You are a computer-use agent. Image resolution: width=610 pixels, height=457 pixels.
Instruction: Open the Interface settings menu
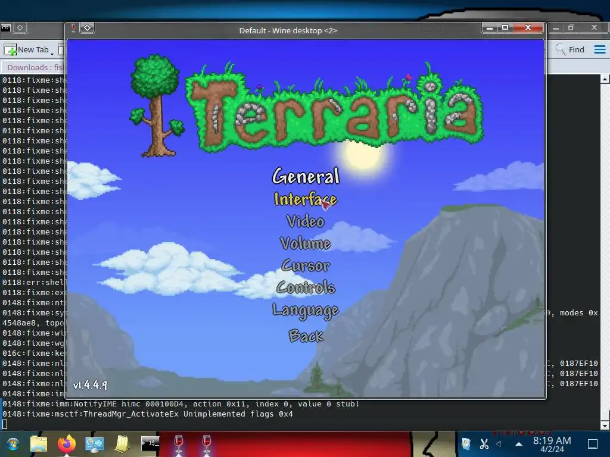tap(306, 199)
